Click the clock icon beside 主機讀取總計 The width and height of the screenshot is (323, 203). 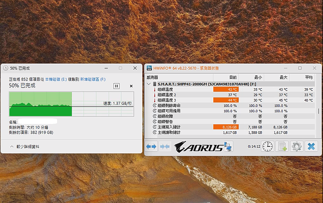[x=155, y=132]
